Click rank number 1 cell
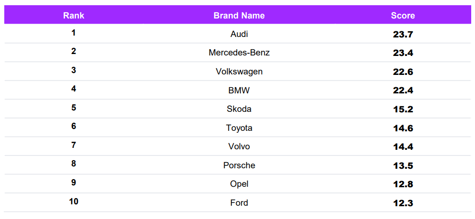Screen dimensions: 475x219 pos(74,33)
